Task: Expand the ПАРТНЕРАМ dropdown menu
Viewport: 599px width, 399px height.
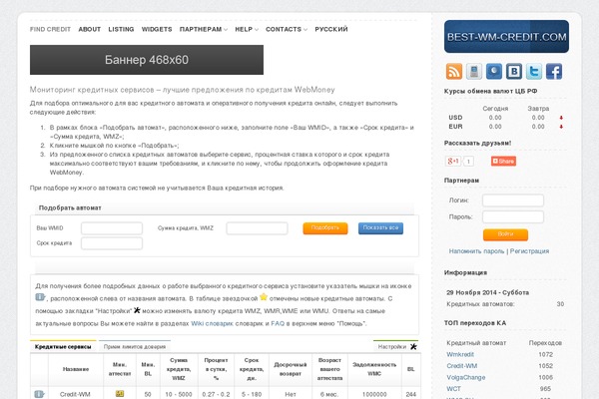Action: [204, 29]
